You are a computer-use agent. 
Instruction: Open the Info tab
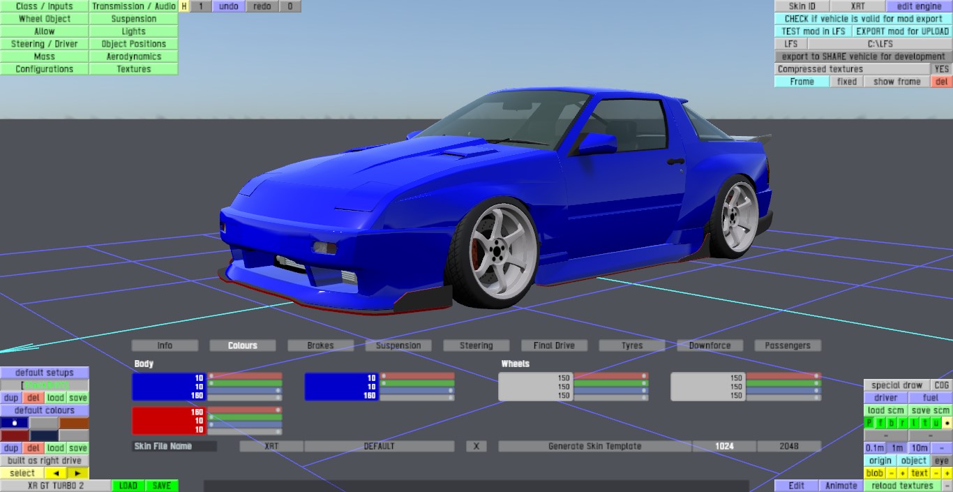point(165,345)
